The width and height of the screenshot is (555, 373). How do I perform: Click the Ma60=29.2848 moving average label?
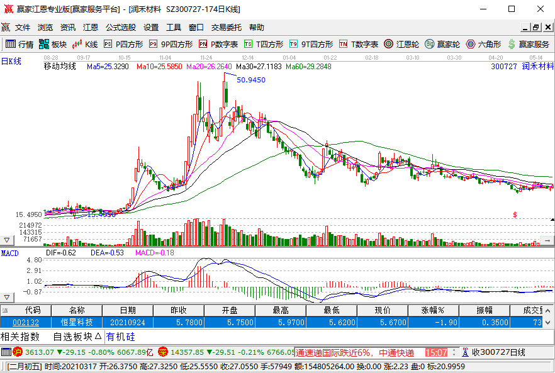[308, 67]
